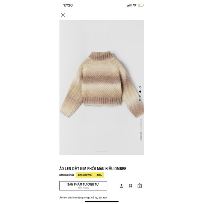Screen dimensions: 204x204
Task: Click the SẢN PHẨM TƯƠNG TỰ button
Action: (83, 186)
